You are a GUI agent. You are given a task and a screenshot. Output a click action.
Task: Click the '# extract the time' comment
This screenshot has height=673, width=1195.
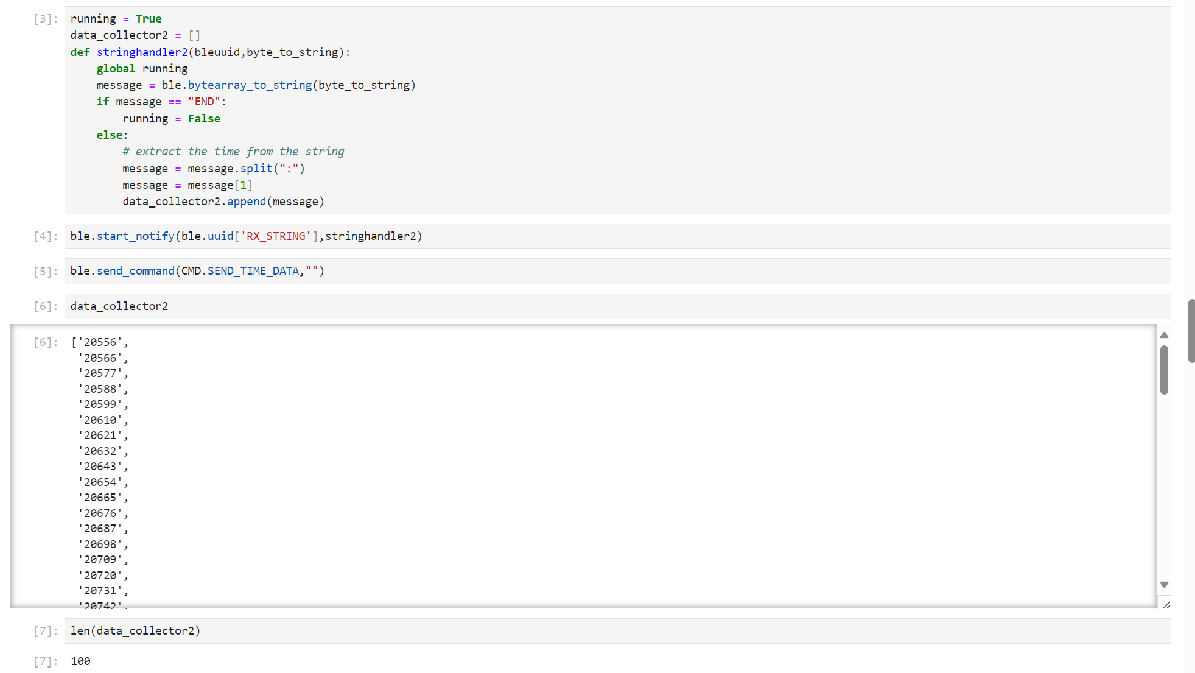233,152
